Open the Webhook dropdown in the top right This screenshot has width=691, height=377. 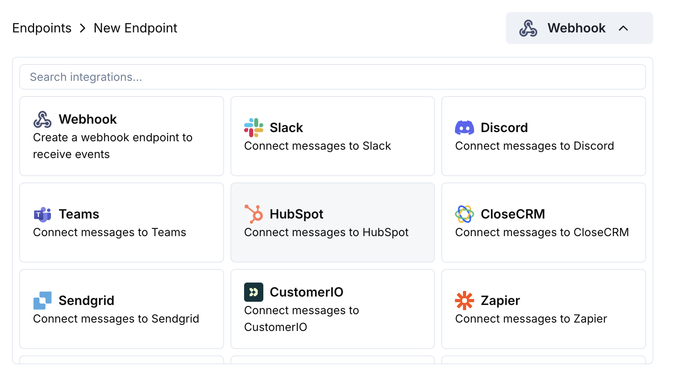(x=579, y=28)
